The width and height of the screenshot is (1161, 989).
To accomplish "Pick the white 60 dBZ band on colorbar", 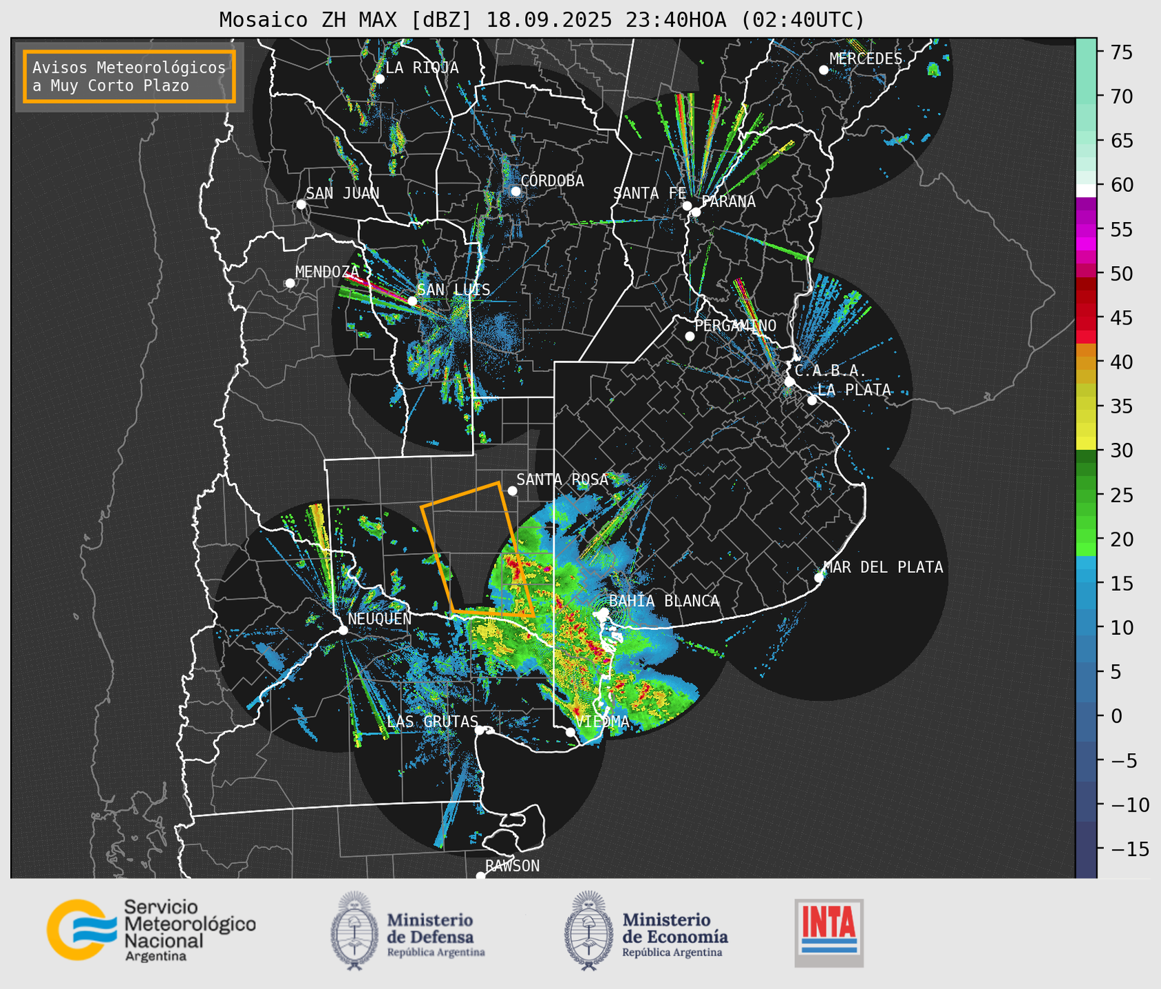I will tap(1086, 191).
